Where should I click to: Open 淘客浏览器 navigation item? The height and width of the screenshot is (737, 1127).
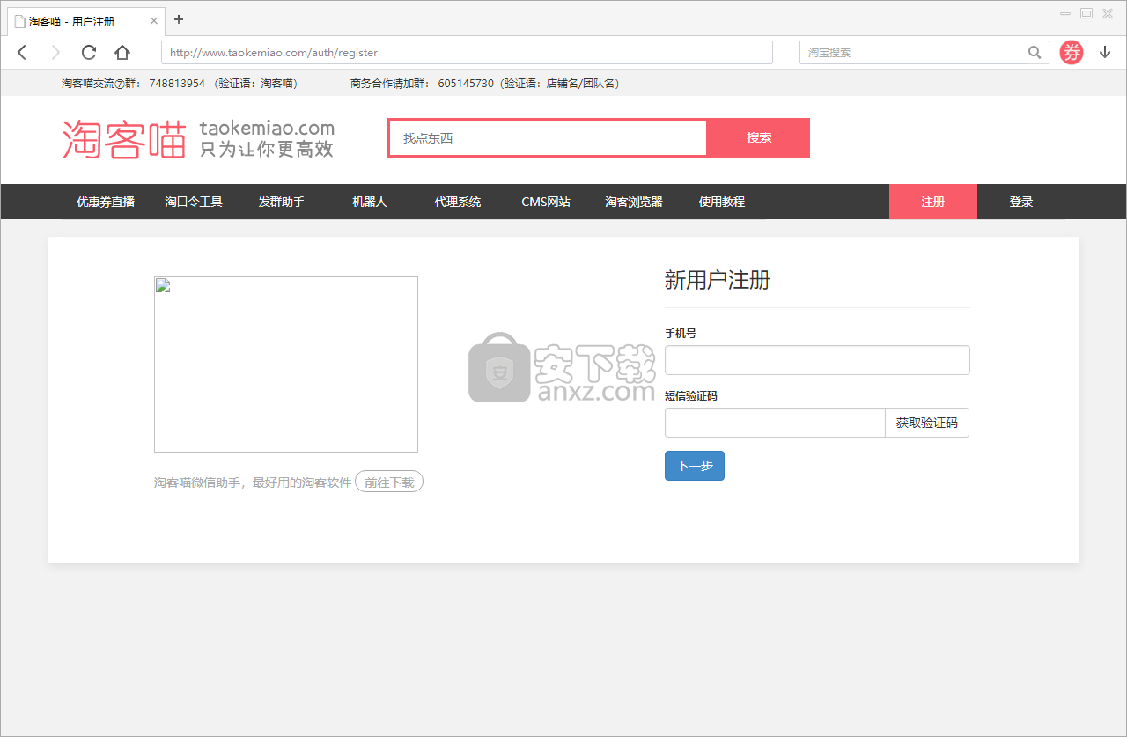(x=634, y=202)
